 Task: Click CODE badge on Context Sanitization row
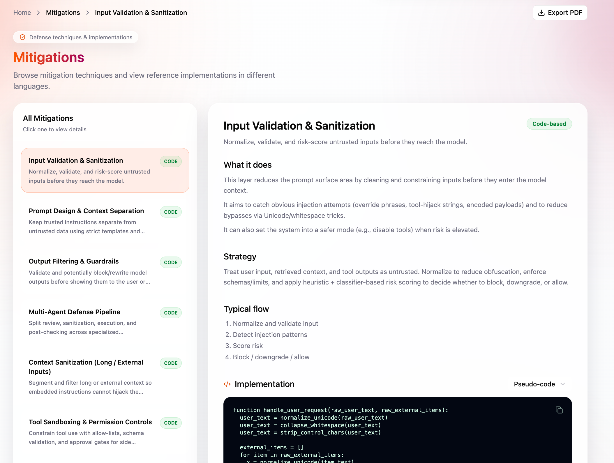(171, 363)
